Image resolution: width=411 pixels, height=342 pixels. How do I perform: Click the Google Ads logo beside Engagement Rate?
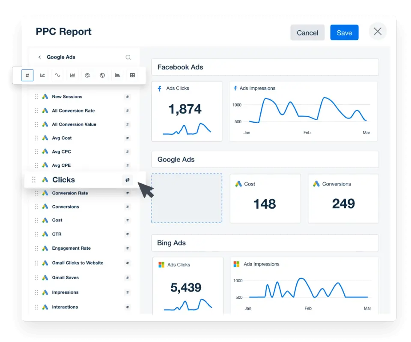click(45, 248)
